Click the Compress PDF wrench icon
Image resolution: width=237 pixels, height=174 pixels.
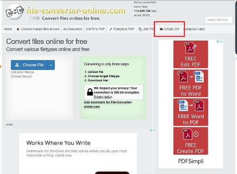point(111,29)
